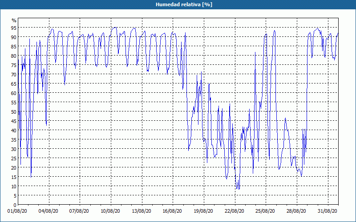
Task: Click the 04/08/20 date label
Action: [x=49, y=211]
